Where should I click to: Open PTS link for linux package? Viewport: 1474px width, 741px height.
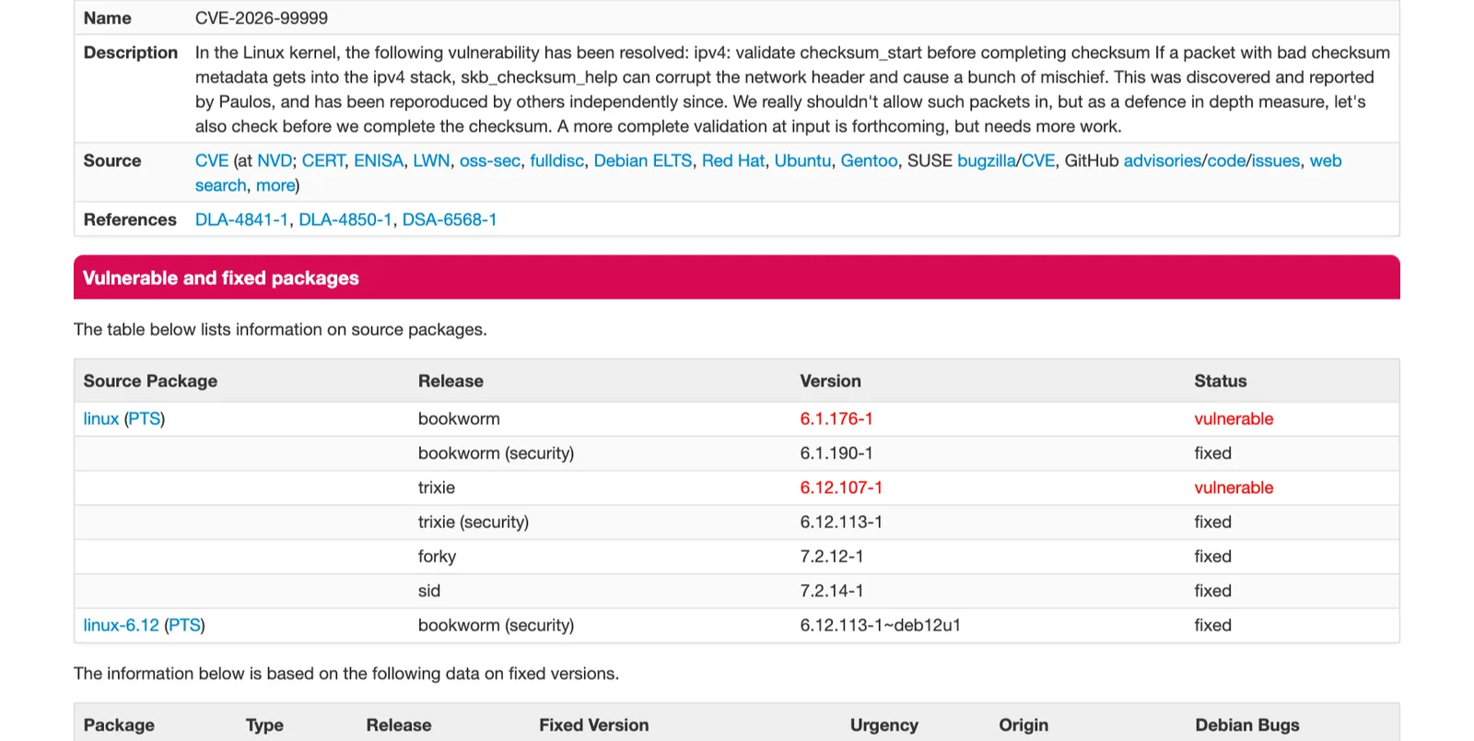[x=145, y=418]
